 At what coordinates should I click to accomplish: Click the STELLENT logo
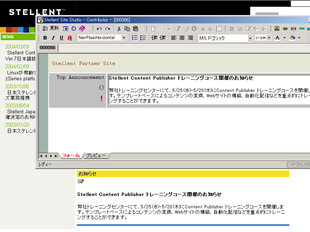[x=37, y=12]
